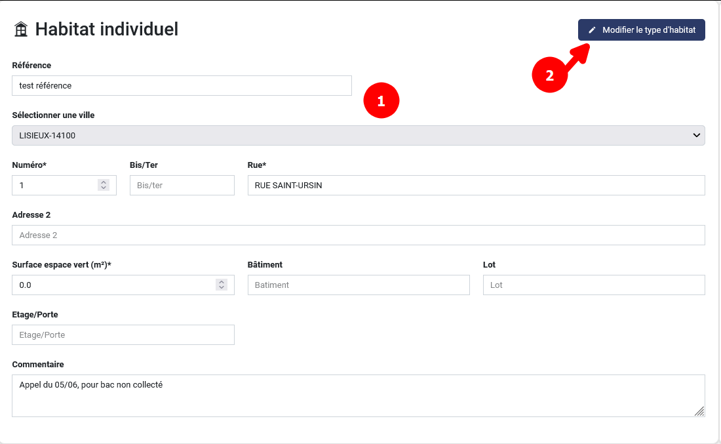Focus the Bis/Ter input field
The width and height of the screenshot is (721, 444).
pyautogui.click(x=182, y=186)
